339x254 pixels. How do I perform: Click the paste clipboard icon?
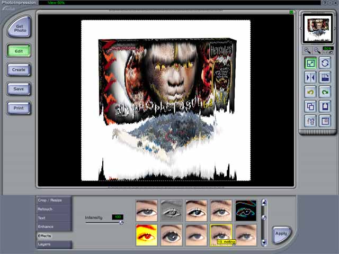point(325,106)
